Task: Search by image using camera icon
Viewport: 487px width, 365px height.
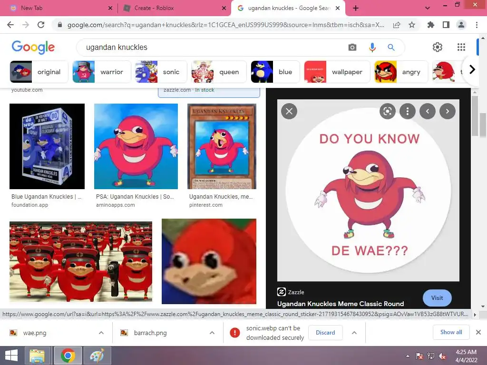Action: pyautogui.click(x=352, y=47)
